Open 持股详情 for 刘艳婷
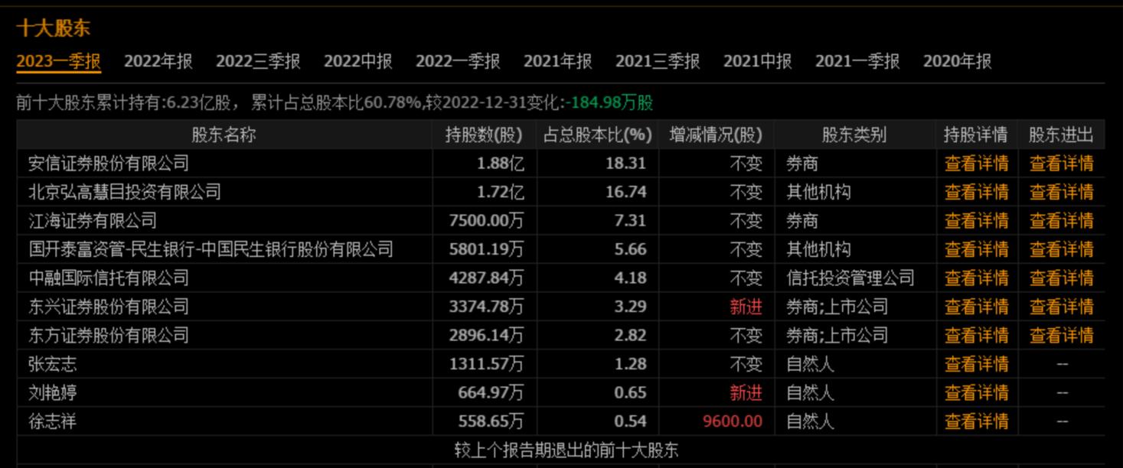This screenshot has height=468, width=1123. (x=976, y=393)
